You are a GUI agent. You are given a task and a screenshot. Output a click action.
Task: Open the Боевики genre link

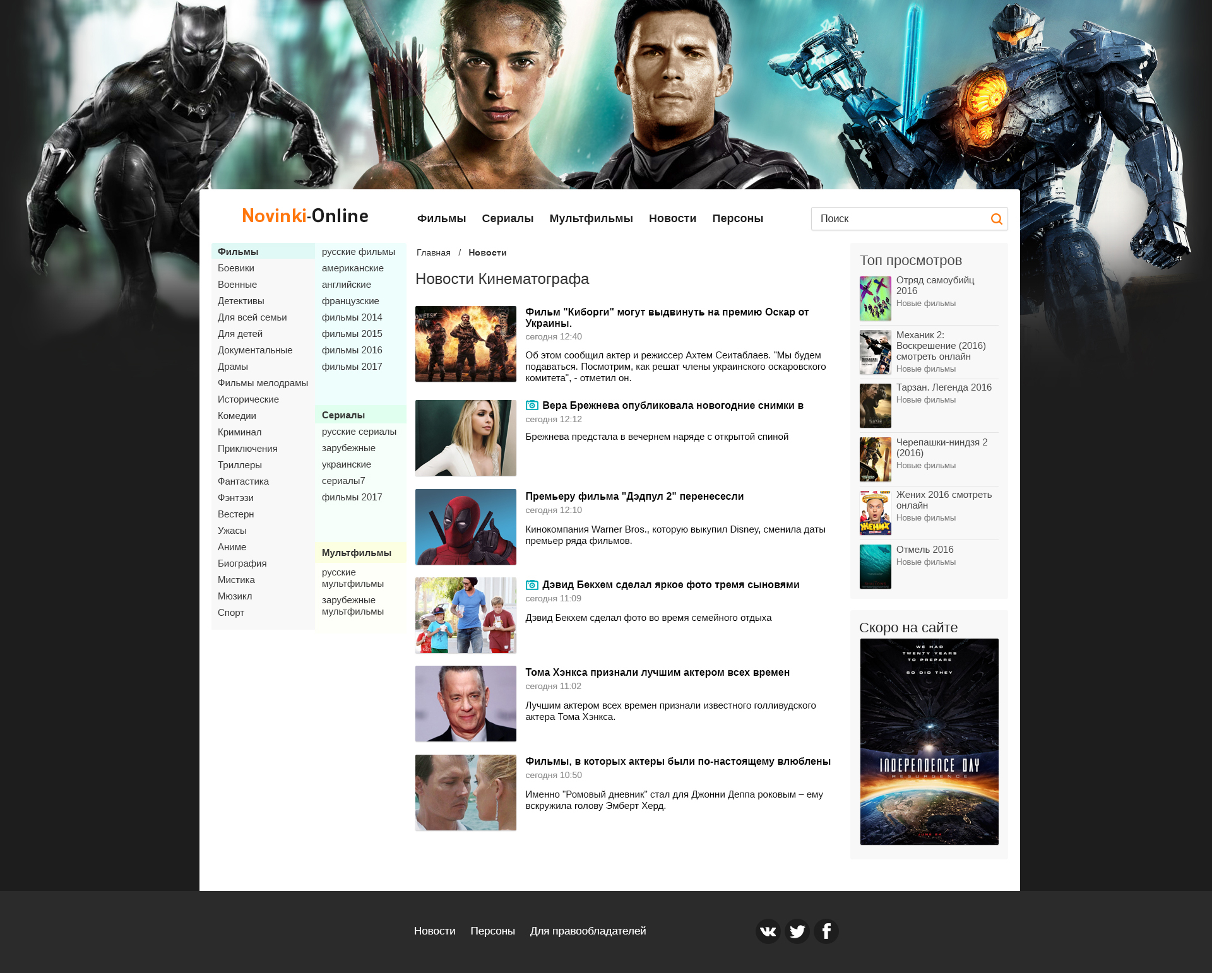tap(235, 268)
